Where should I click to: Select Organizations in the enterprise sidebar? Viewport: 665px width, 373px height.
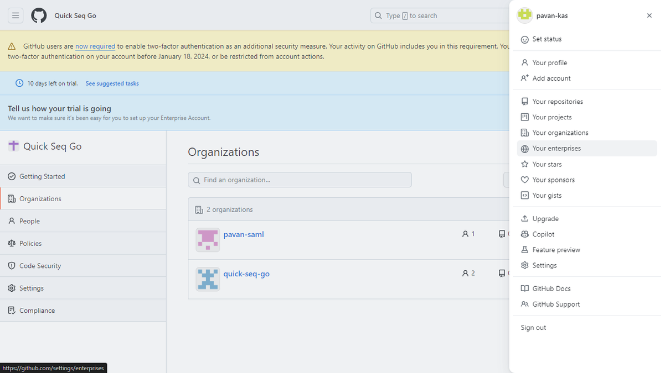click(x=83, y=198)
